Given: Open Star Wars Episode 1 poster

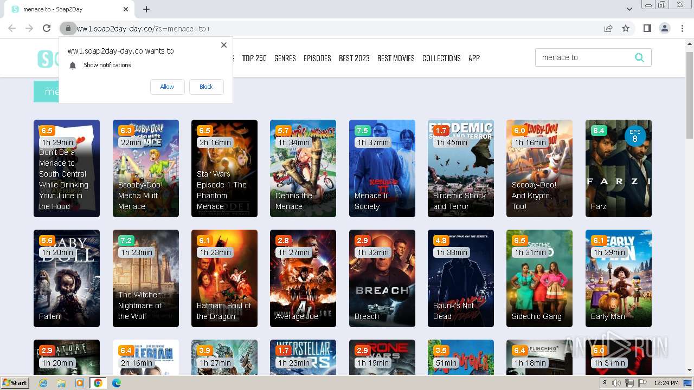Looking at the screenshot, I should 224,168.
